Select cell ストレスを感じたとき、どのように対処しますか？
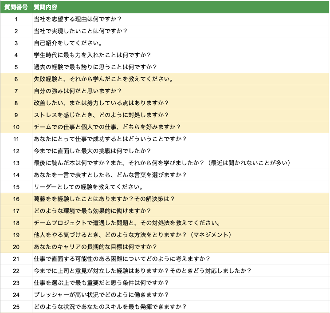330x313 pixels. click(181, 115)
